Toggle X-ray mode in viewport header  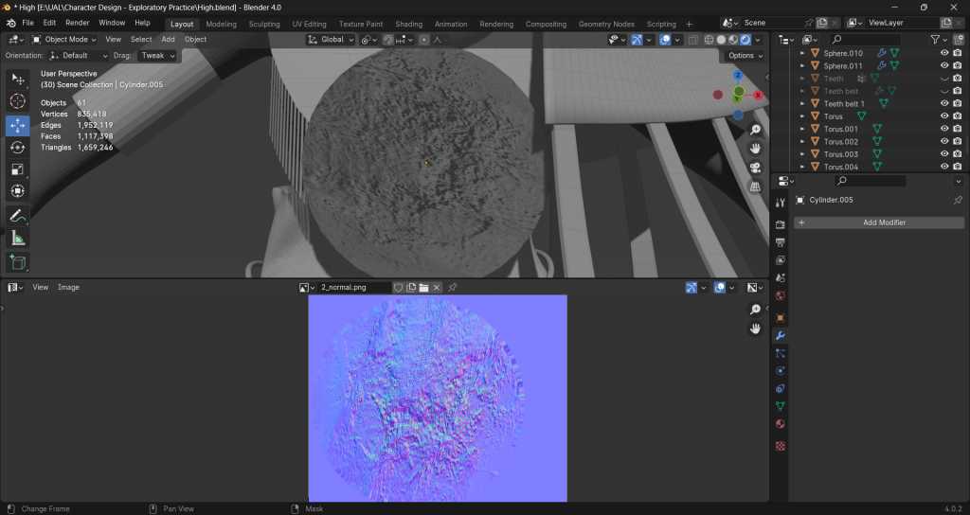692,40
